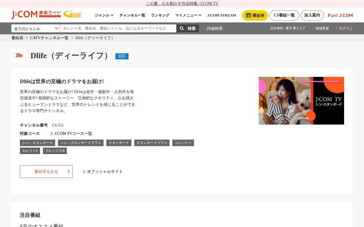Open the Fun! J:COM link
The image size is (364, 227).
pyautogui.click(x=340, y=15)
